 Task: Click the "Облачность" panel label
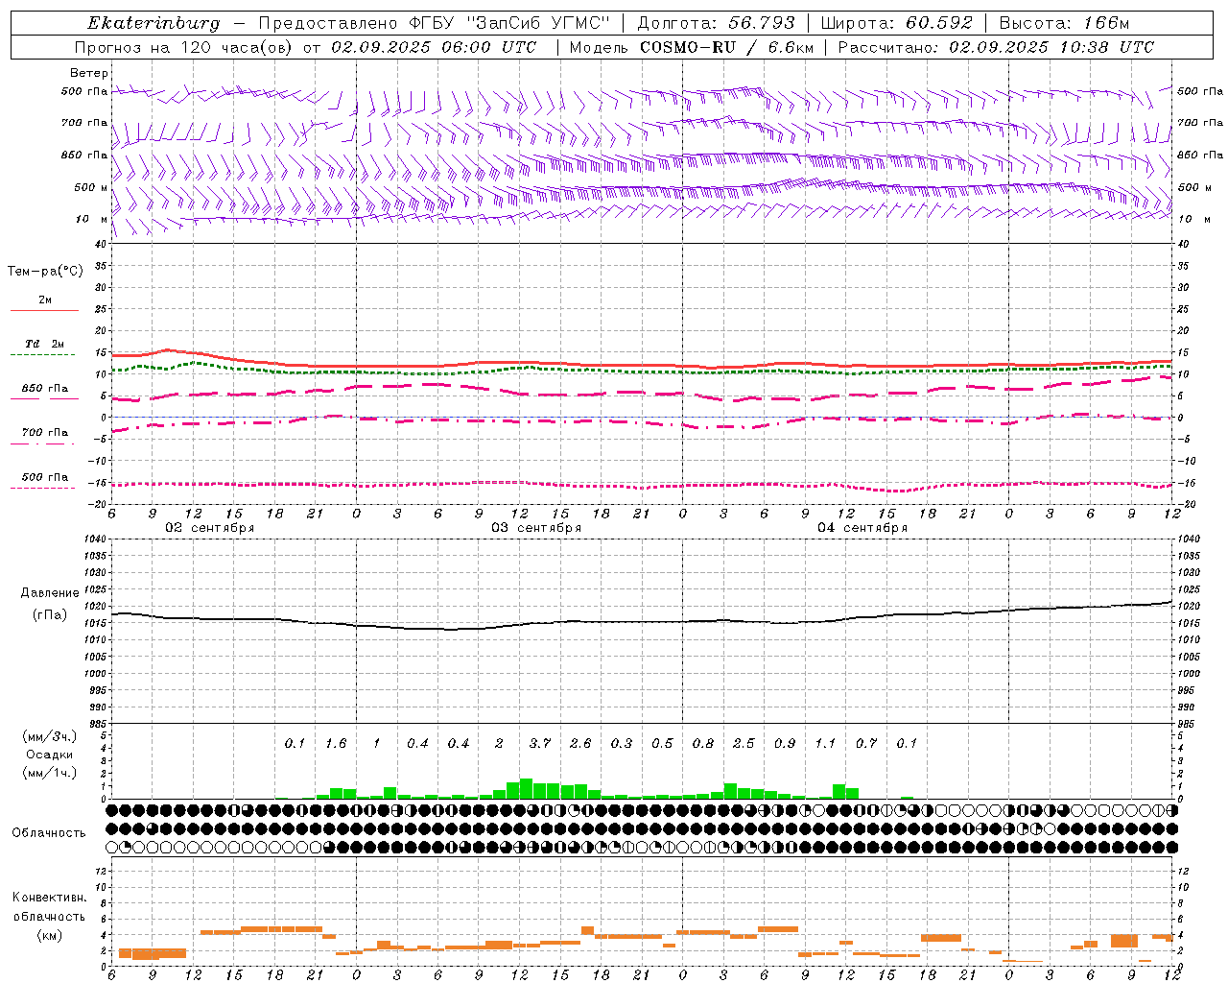click(x=49, y=833)
